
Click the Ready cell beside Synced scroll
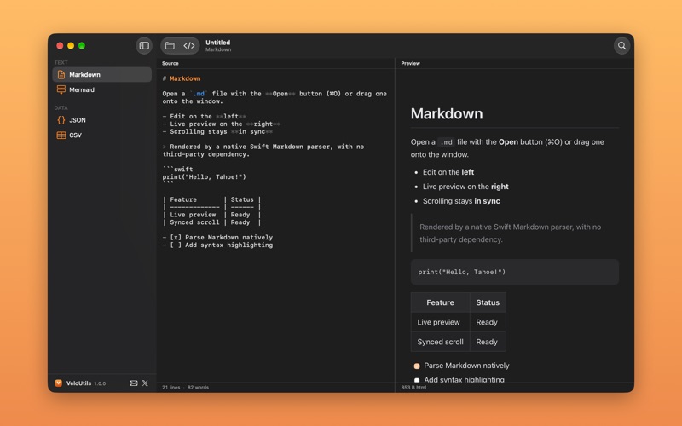pos(488,342)
